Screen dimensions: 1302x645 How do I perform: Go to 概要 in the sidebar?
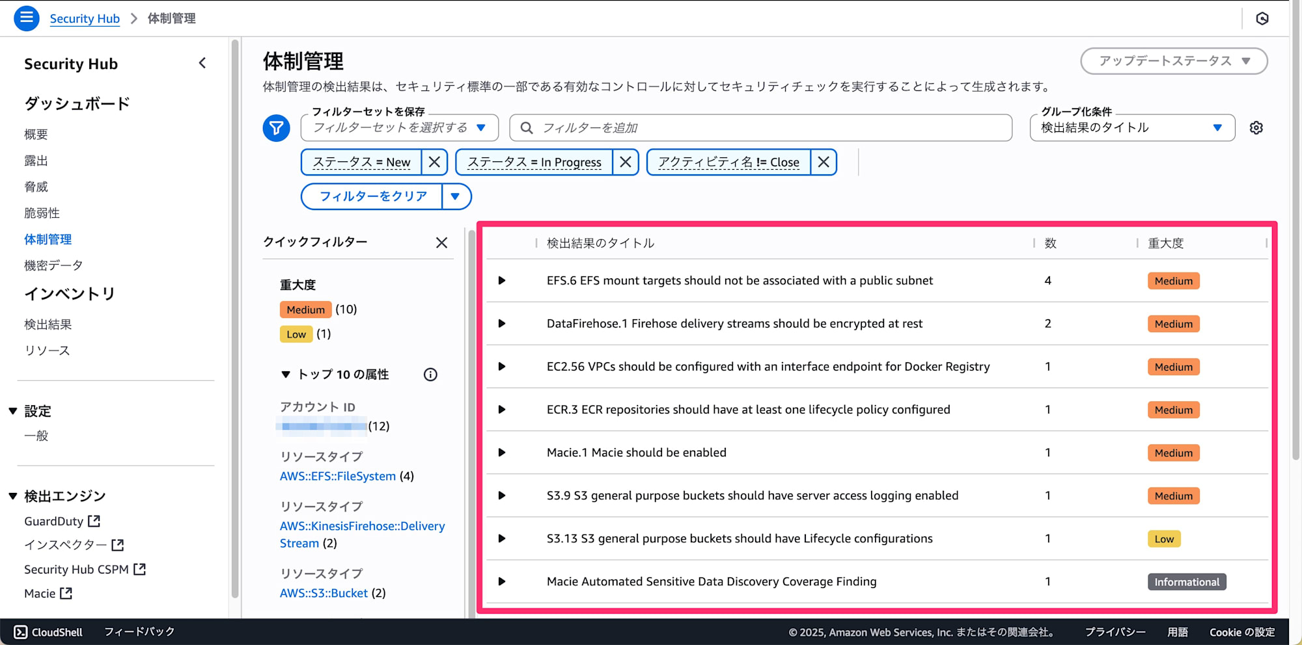(x=36, y=135)
